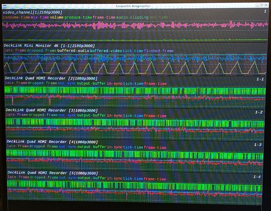Click late-frame legend of Recorder [4]
The width and height of the screenshot is (271, 211).
pyautogui.click(x=18, y=146)
